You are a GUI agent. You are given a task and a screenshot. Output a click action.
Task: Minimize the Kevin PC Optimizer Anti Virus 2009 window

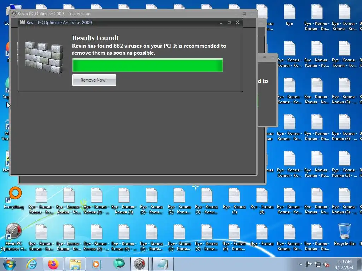click(x=221, y=23)
